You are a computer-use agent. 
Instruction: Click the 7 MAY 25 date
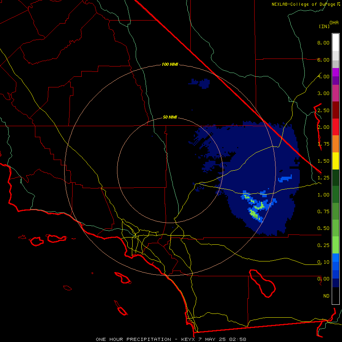point(212,339)
